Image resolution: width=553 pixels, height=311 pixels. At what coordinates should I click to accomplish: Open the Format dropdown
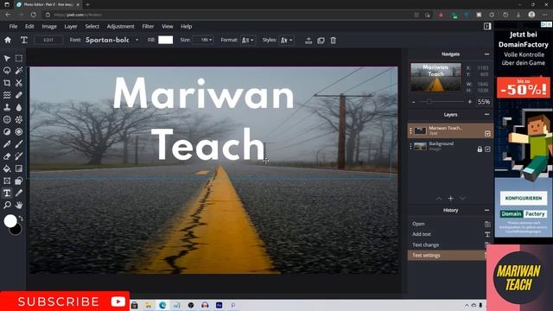(x=248, y=41)
